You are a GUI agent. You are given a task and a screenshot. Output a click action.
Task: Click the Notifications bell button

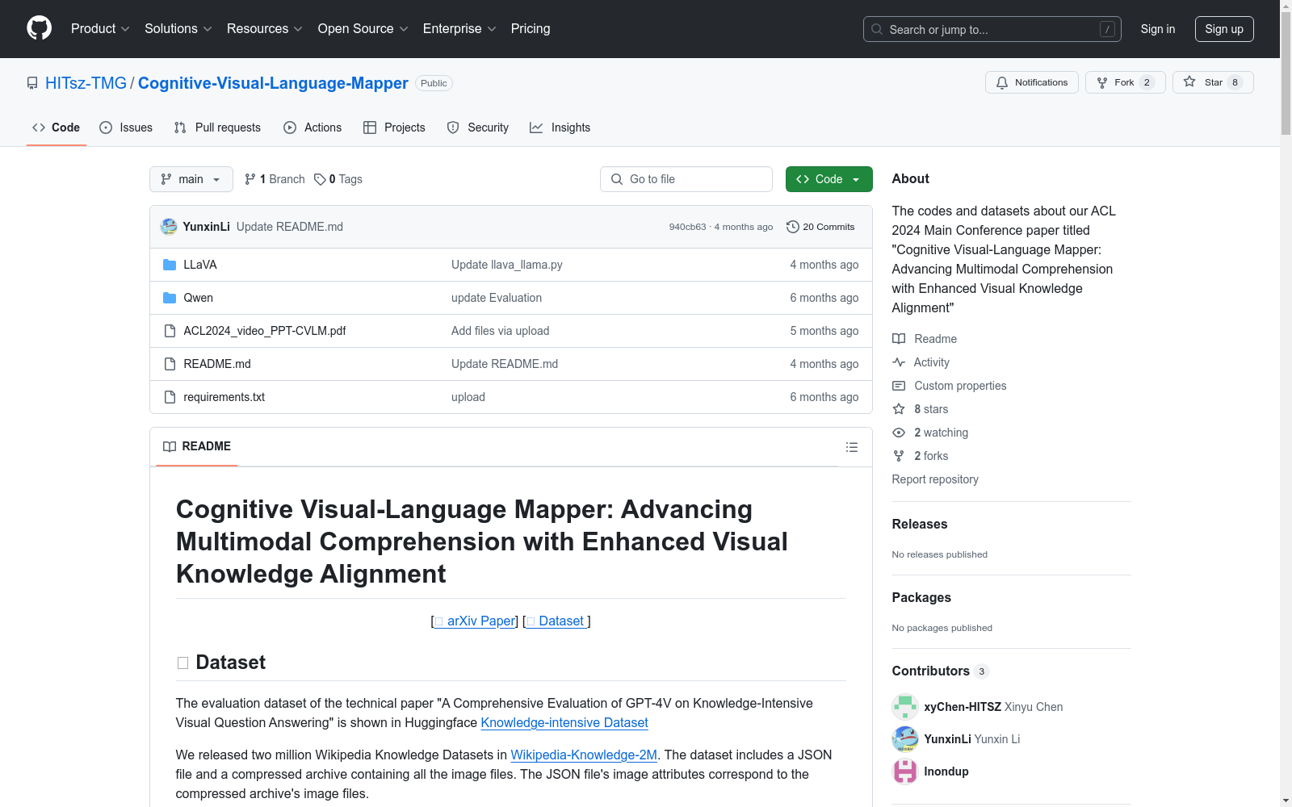pos(1031,82)
